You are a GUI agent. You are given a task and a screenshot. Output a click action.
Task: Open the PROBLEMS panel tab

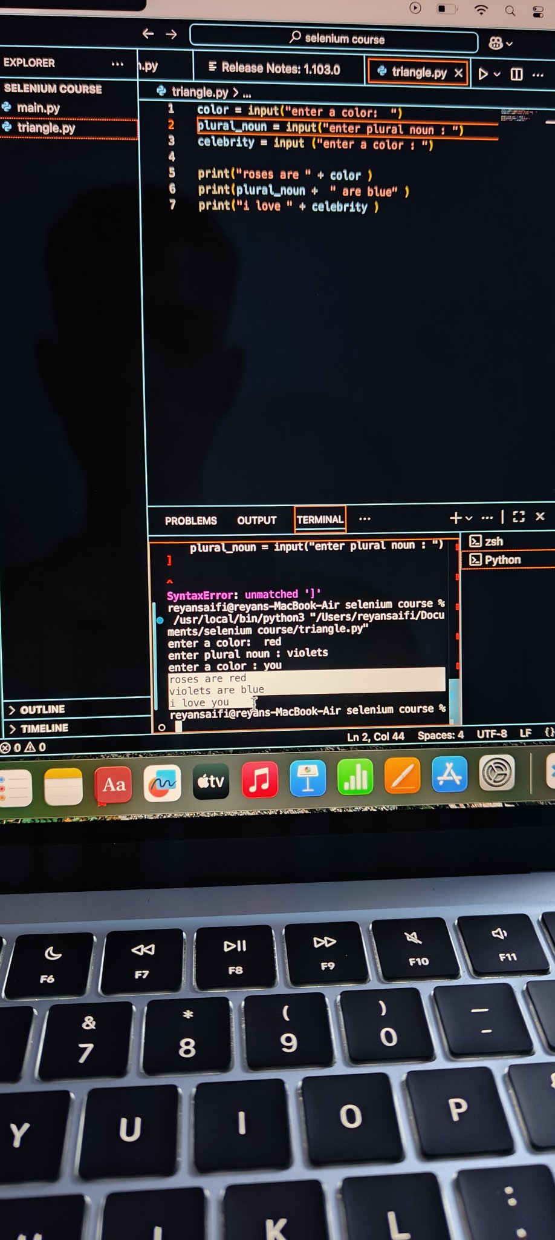point(190,521)
